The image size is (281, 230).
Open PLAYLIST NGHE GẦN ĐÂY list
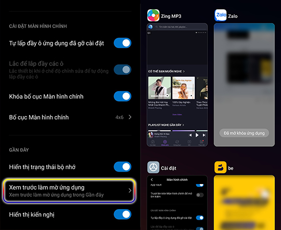point(166,125)
